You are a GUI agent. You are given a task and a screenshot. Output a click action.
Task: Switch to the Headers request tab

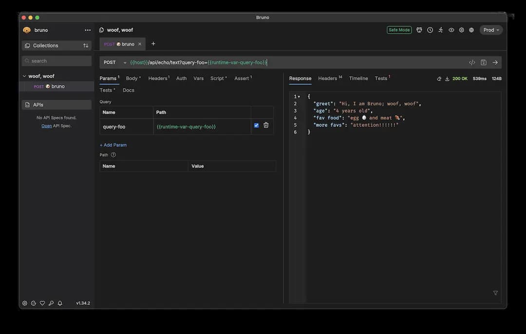coord(158,78)
